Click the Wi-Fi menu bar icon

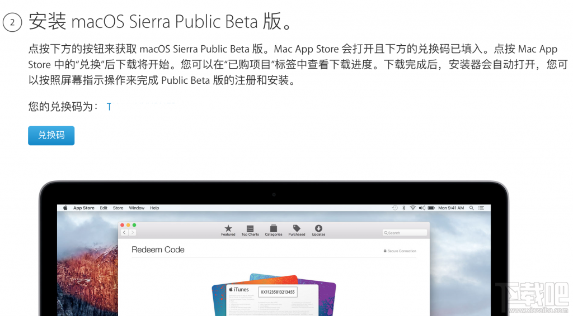point(412,208)
